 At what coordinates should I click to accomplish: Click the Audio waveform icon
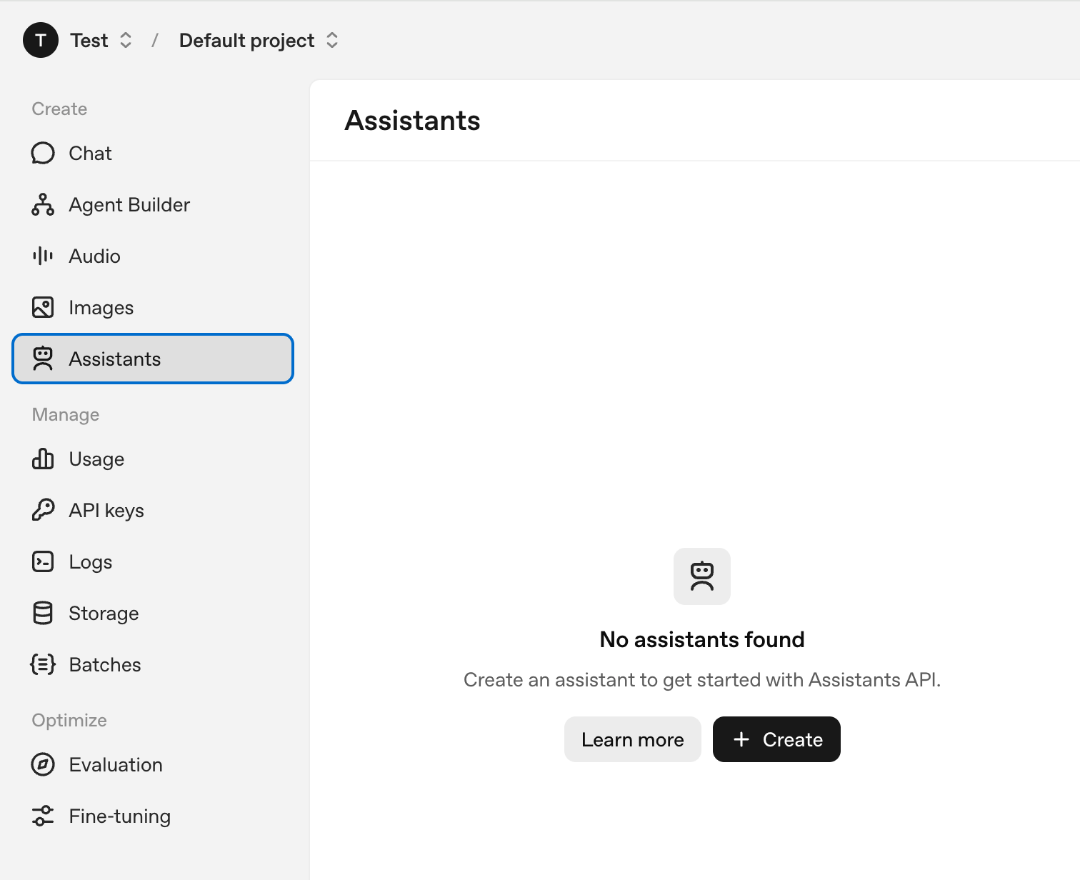(x=43, y=256)
